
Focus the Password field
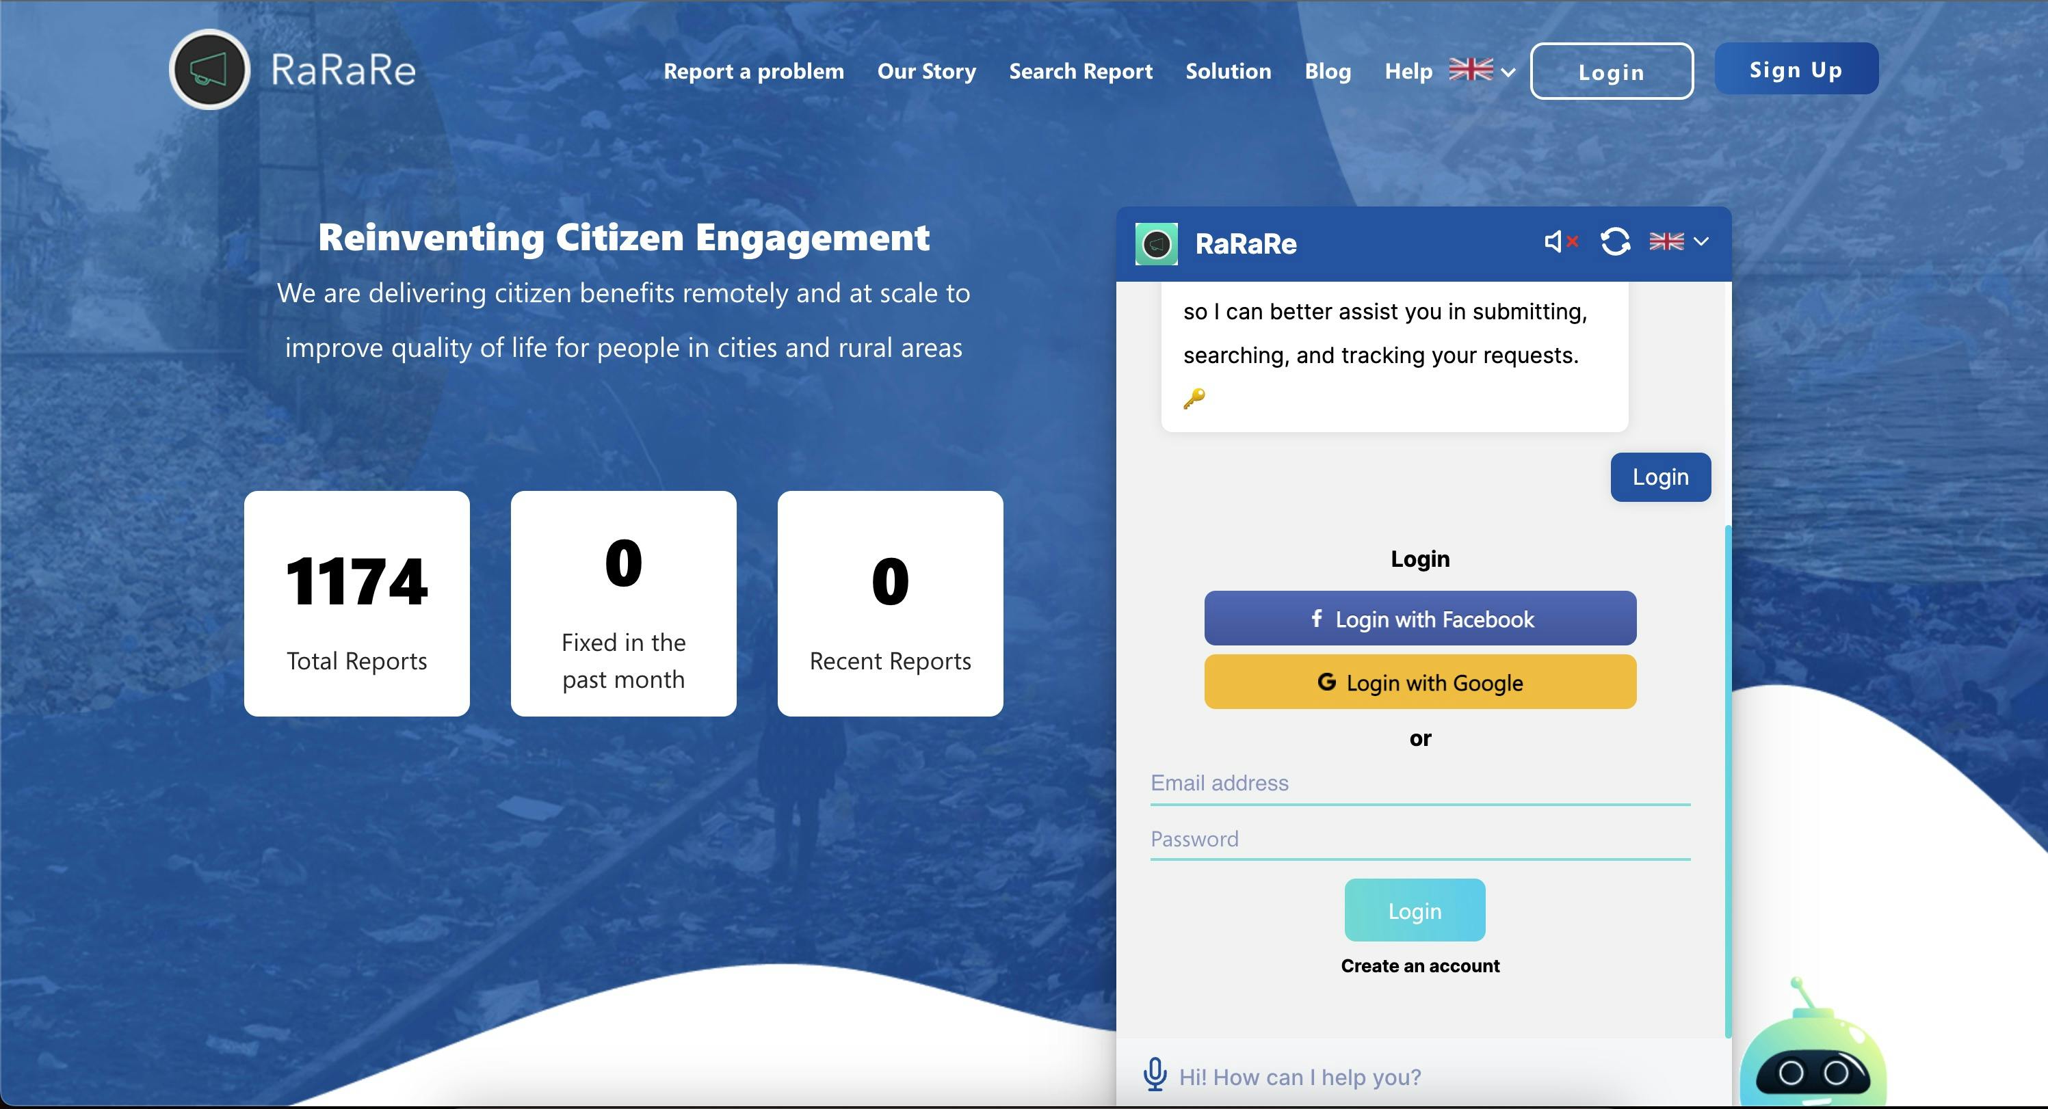[x=1420, y=840]
